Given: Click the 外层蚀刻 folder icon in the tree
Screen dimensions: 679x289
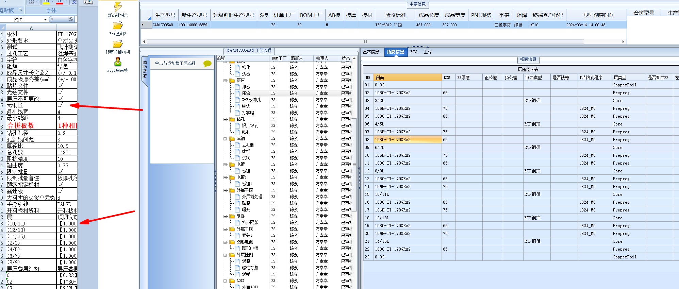Looking at the screenshot, I should click(x=232, y=255).
